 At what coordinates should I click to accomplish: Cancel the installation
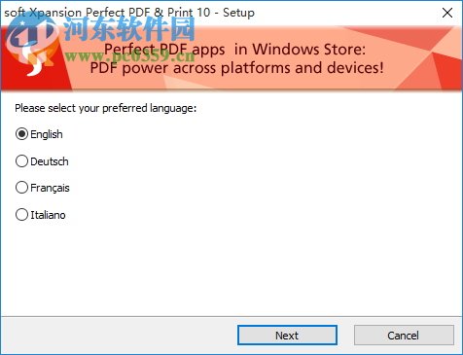[x=404, y=335]
